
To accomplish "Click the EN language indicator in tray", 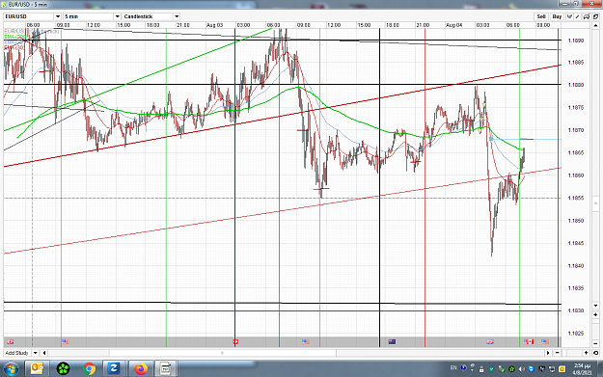I will pyautogui.click(x=453, y=367).
